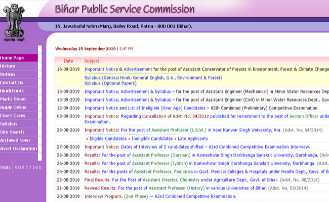329x202 pixels.
Task: Select Hindi Fonts sidebar item
Action: coord(12,91)
